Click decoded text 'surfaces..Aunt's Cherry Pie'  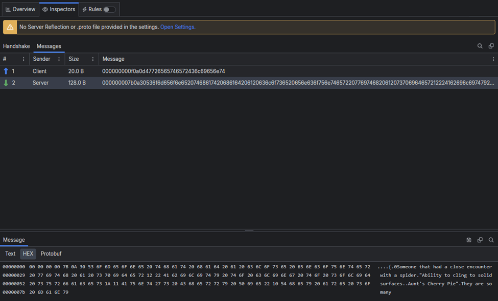[x=419, y=284]
